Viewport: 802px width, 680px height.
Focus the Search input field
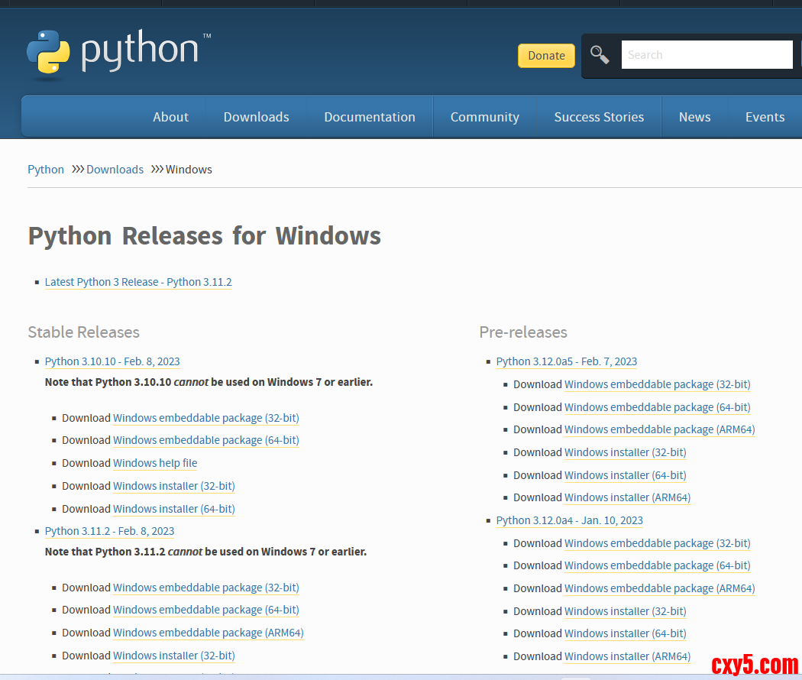pyautogui.click(x=707, y=55)
